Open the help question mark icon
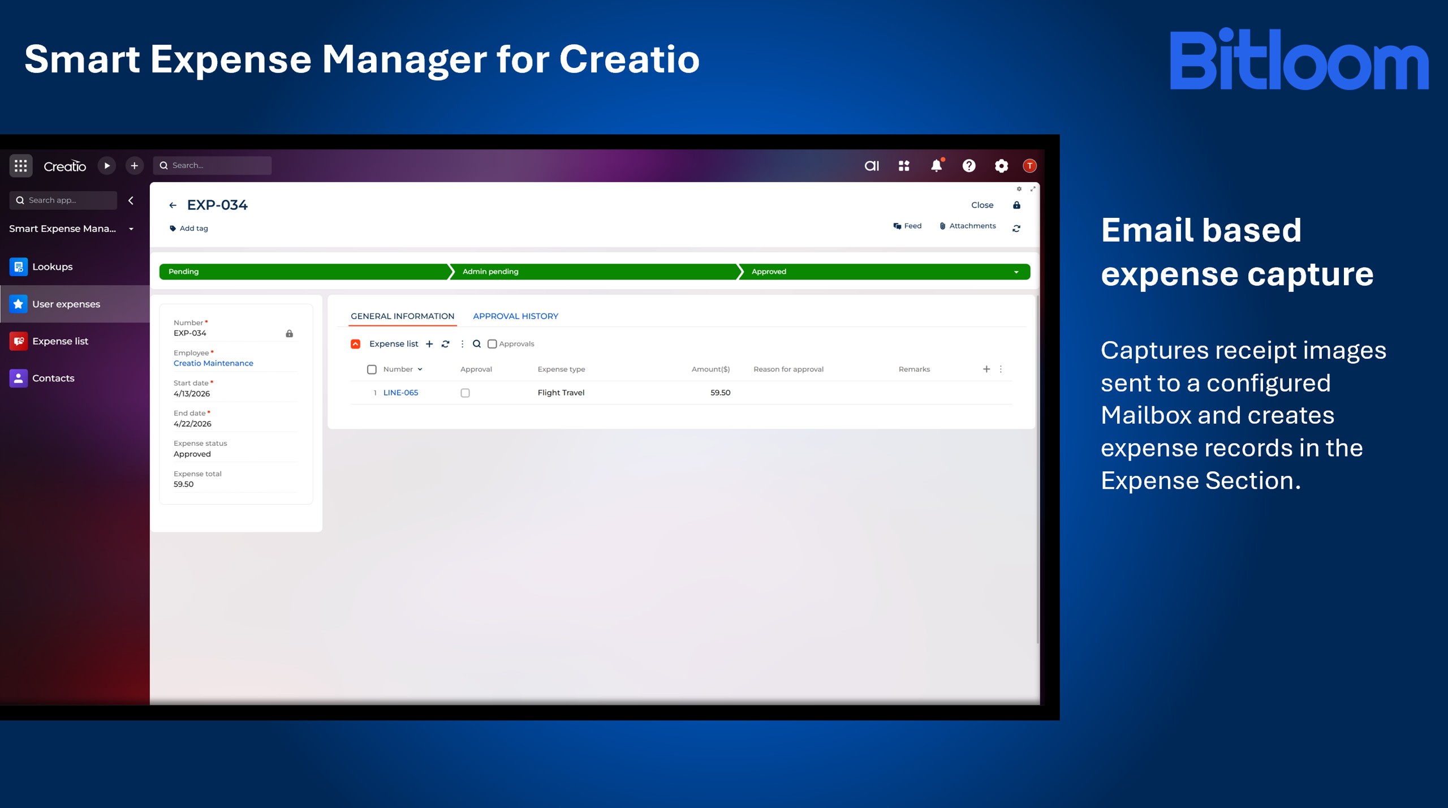Screen dimensions: 1448x808 969,166
